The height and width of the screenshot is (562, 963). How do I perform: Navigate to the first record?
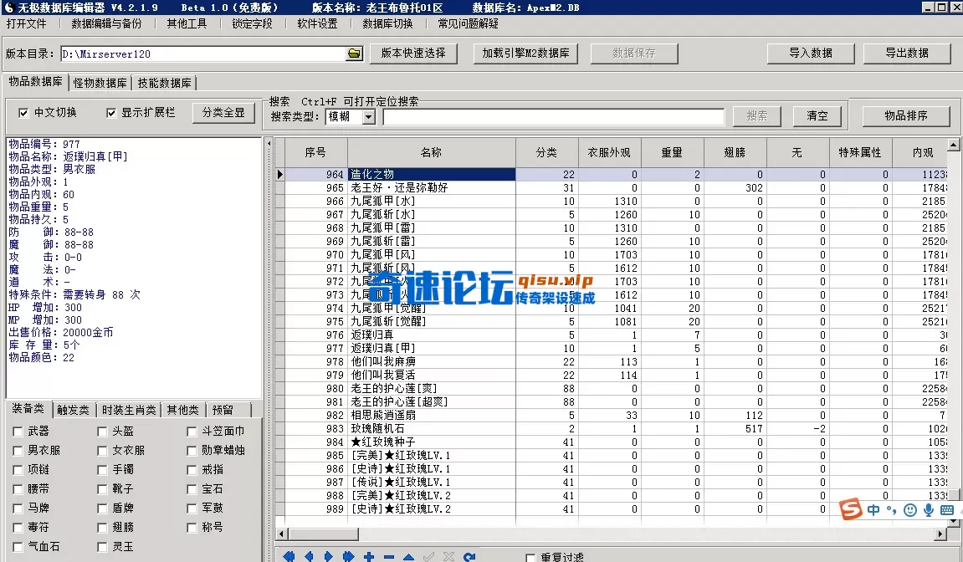(289, 555)
